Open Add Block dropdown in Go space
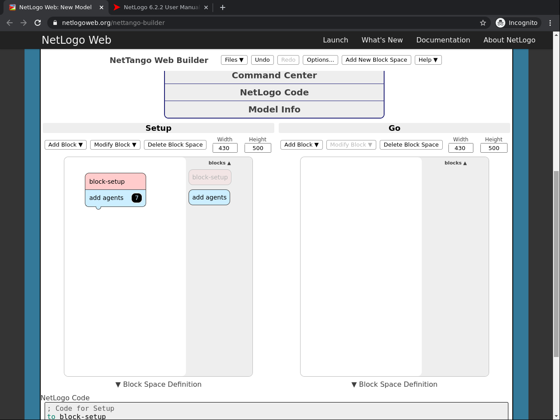The image size is (560, 420). [x=301, y=145]
